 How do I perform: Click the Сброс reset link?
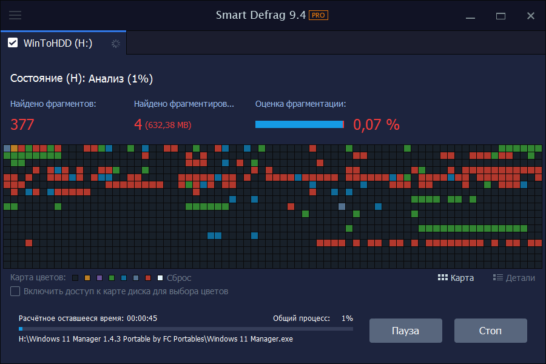point(179,278)
